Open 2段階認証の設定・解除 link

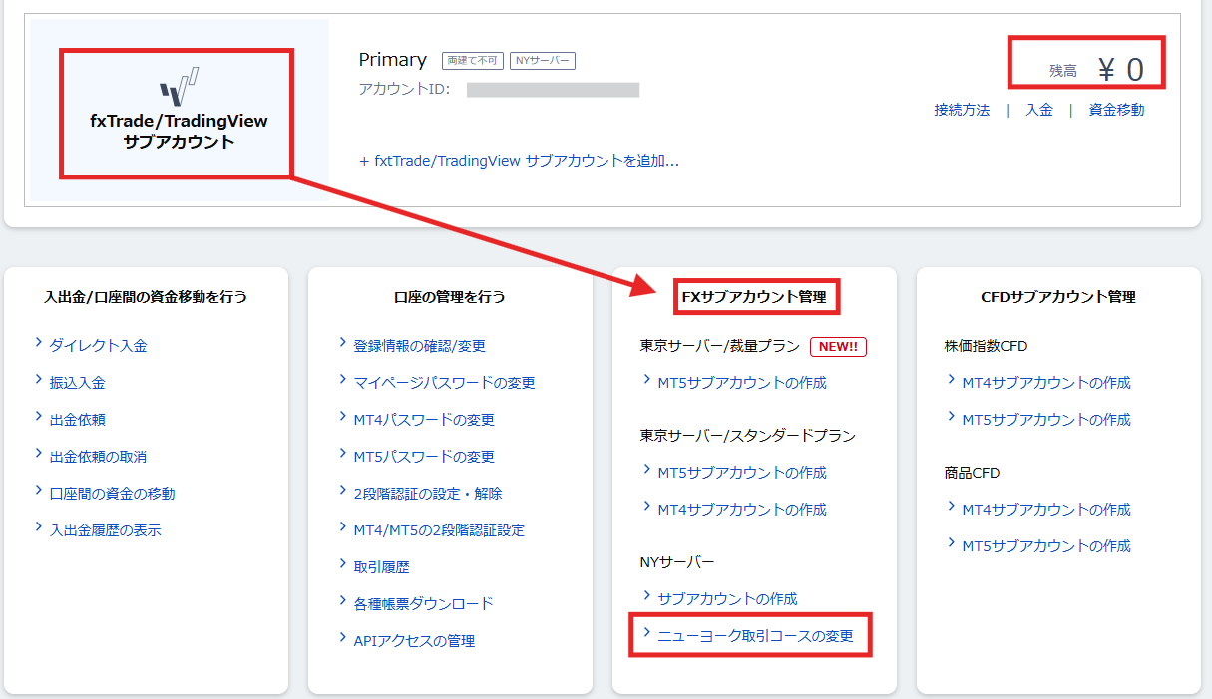pos(427,494)
